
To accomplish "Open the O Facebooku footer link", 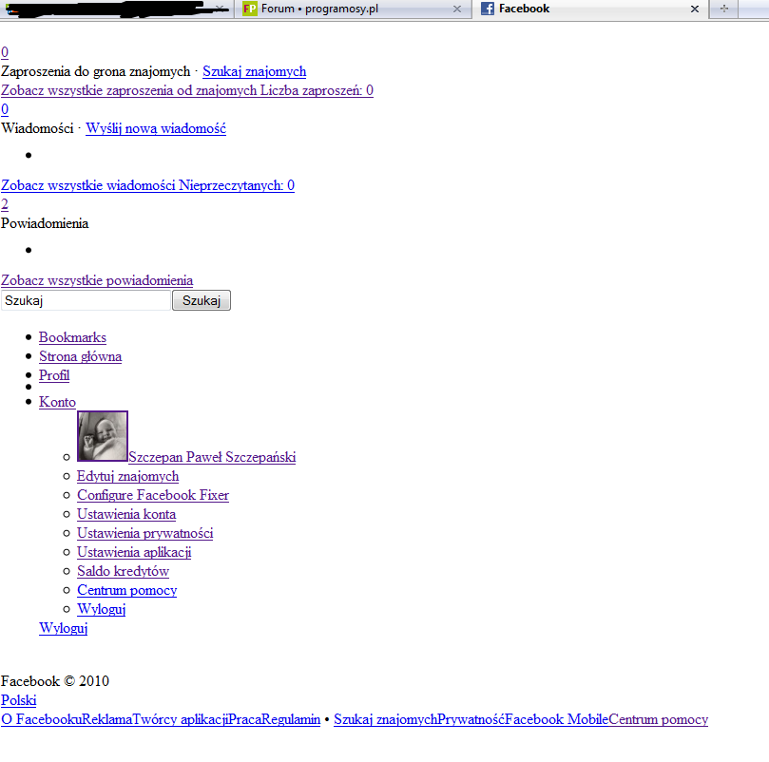I will click(41, 719).
